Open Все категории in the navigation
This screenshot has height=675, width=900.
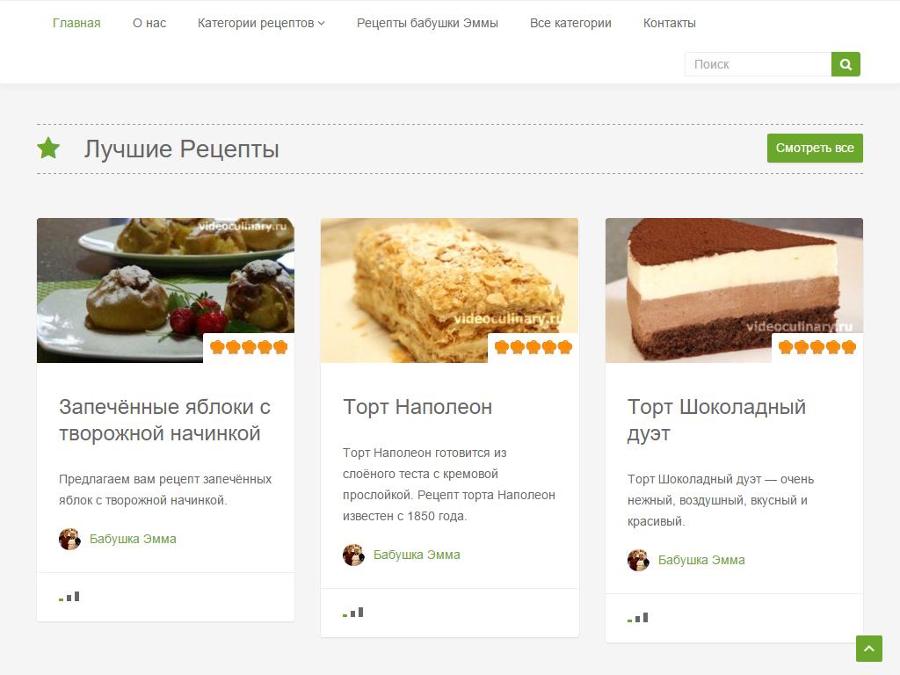click(570, 23)
